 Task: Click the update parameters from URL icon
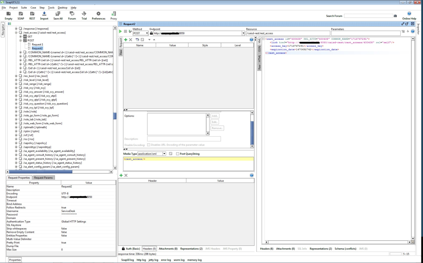coord(137,40)
